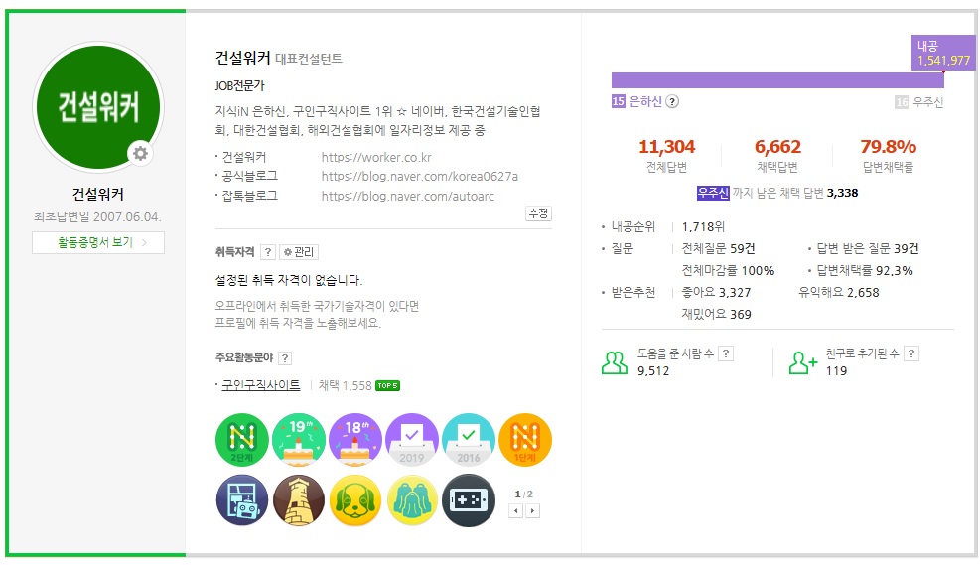The height and width of the screenshot is (565, 980).
Task: Open the blog.naver.com/autoarc link
Action: [407, 196]
